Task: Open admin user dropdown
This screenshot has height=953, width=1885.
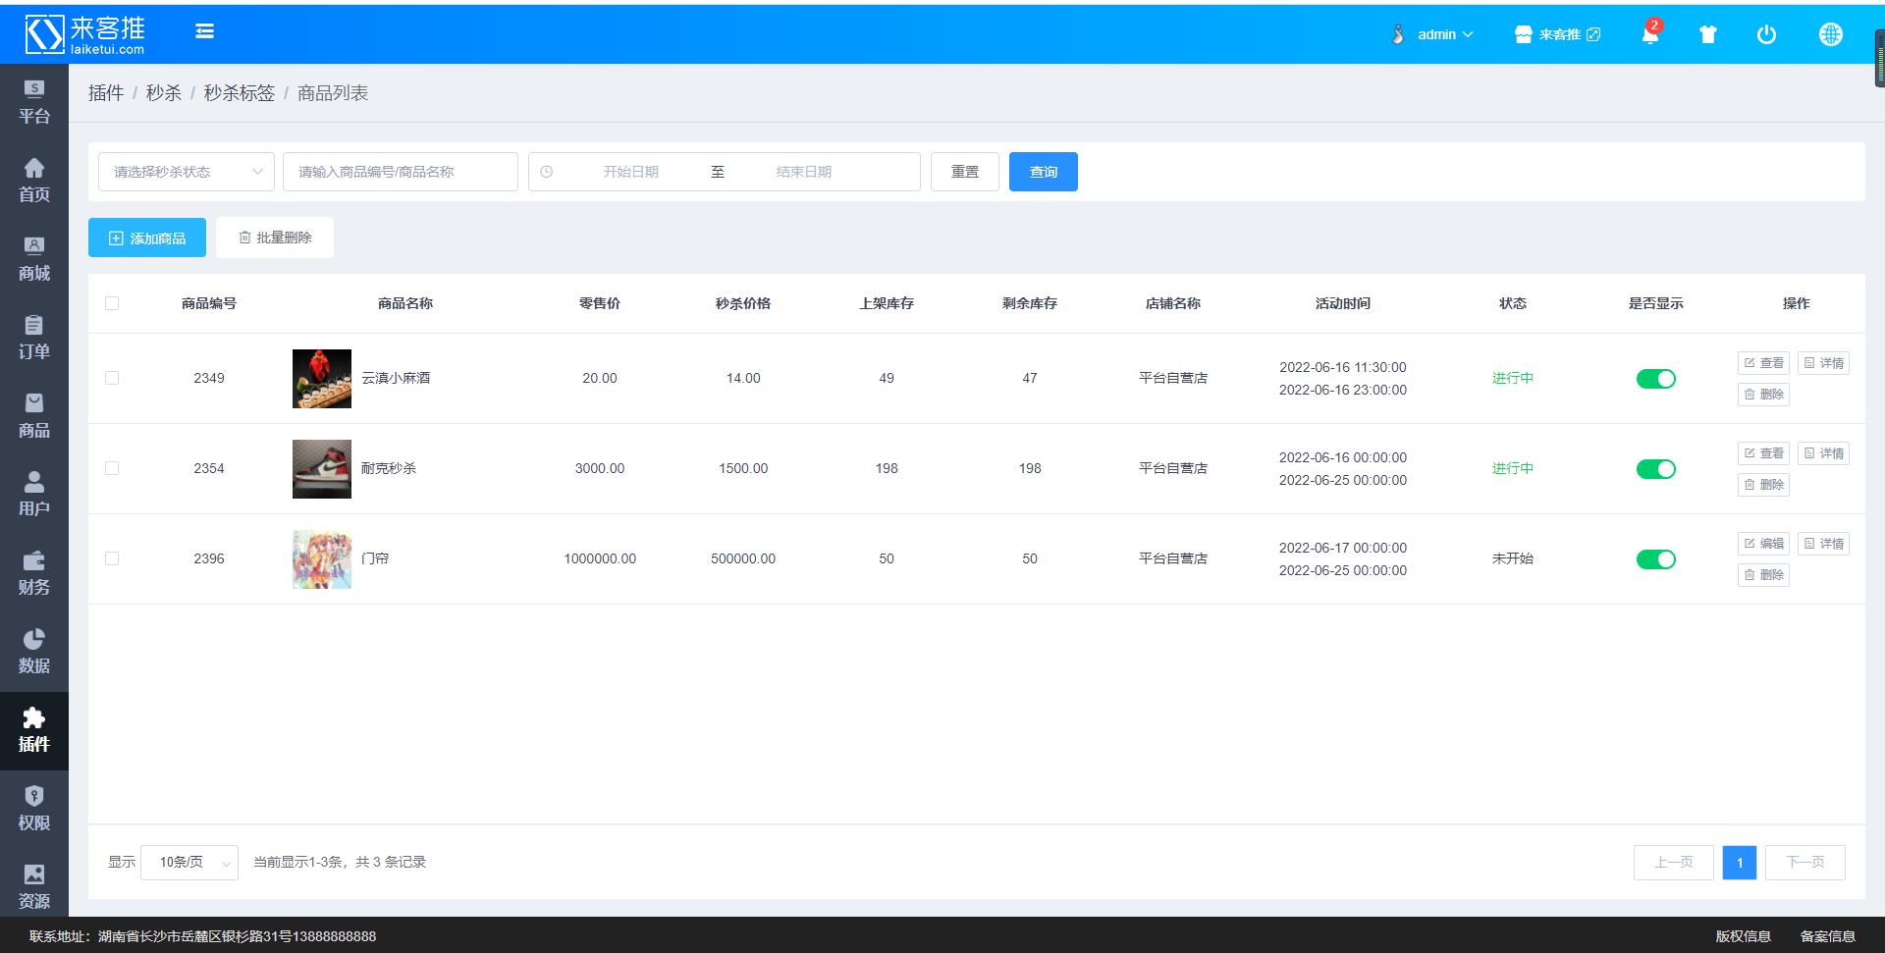Action: (x=1432, y=34)
